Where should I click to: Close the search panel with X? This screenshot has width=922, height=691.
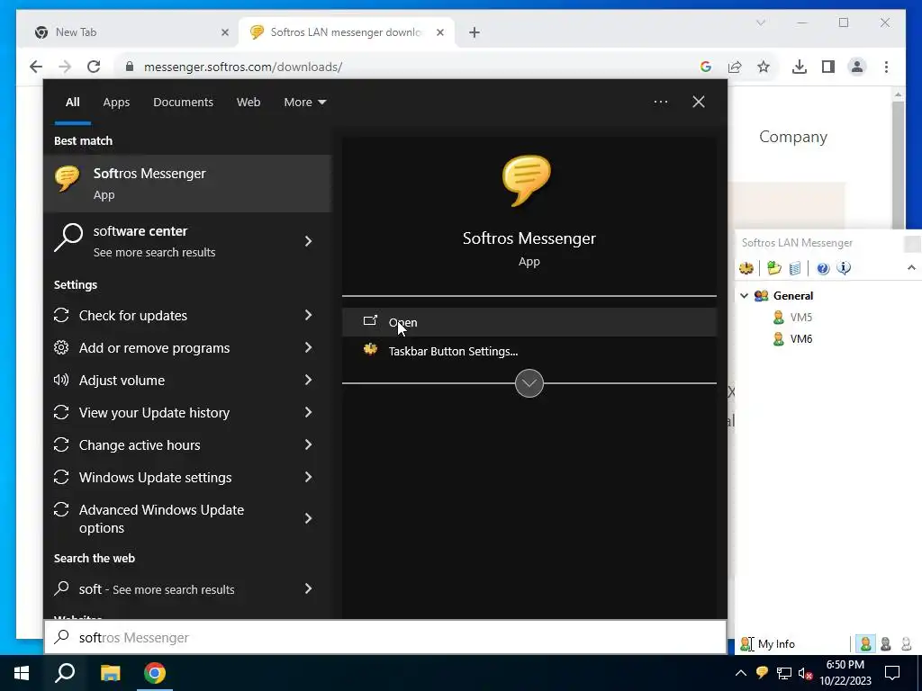tap(699, 102)
